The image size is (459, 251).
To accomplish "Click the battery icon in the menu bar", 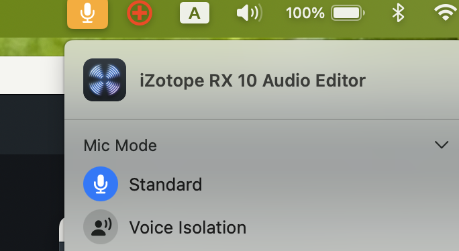I will (x=348, y=13).
